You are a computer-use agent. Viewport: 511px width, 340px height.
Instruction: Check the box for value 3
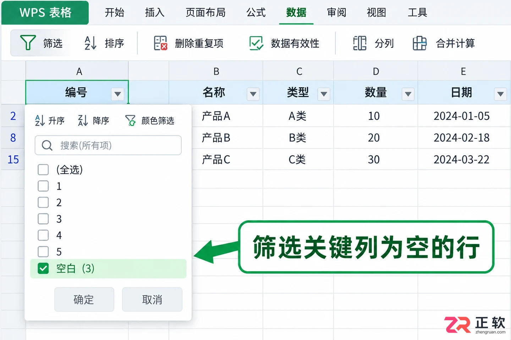pyautogui.click(x=43, y=219)
